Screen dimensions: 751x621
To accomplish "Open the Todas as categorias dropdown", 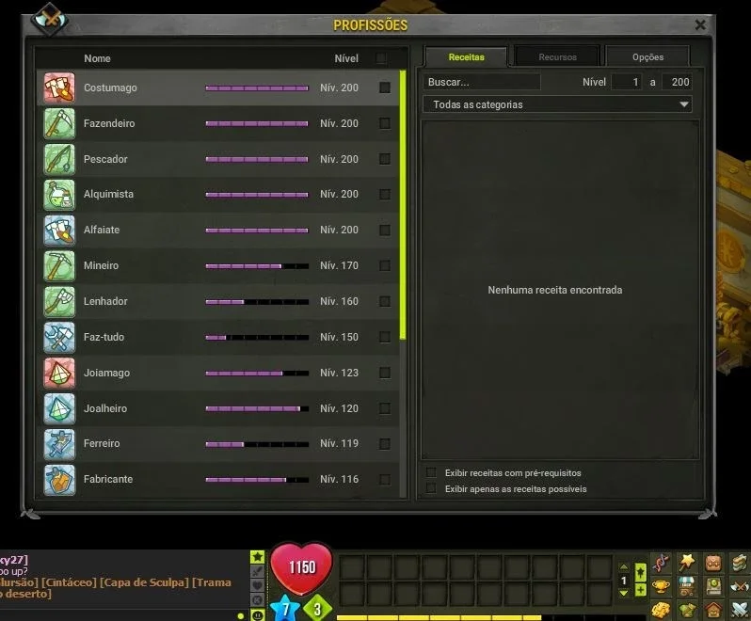I will pos(557,104).
